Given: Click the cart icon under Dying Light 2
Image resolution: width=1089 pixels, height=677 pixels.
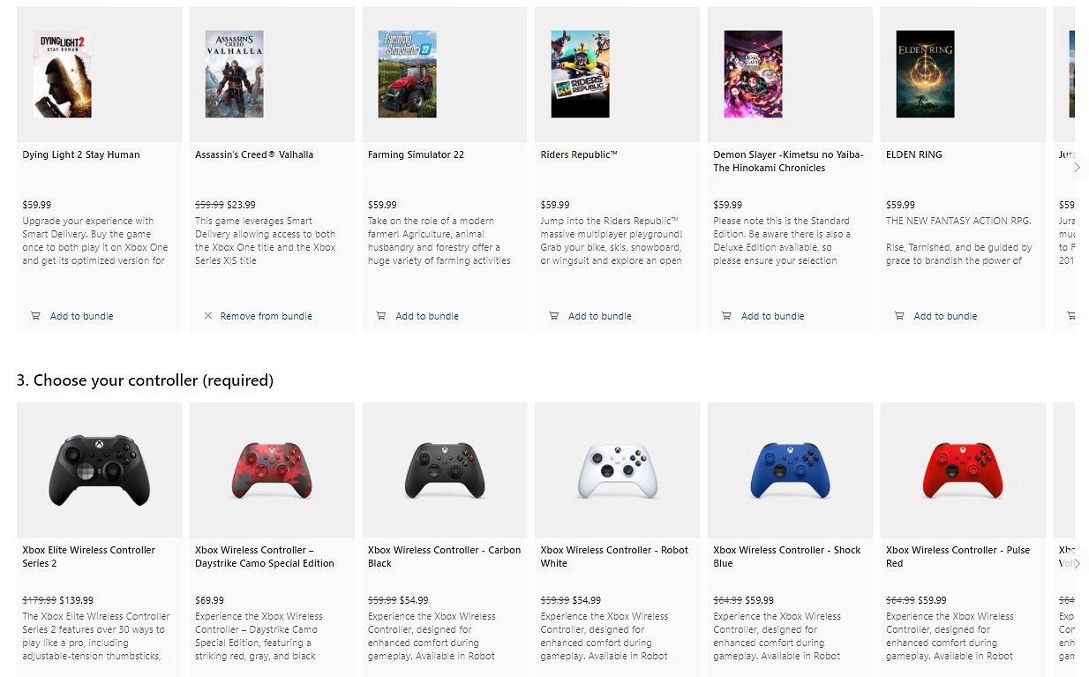Looking at the screenshot, I should click(x=35, y=316).
